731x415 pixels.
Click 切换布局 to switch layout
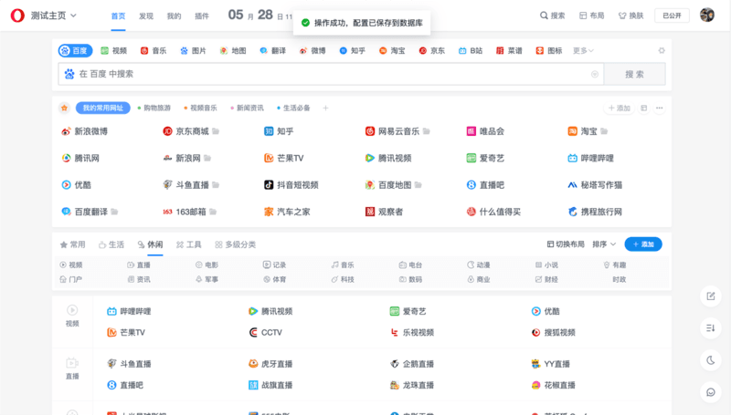click(x=566, y=244)
